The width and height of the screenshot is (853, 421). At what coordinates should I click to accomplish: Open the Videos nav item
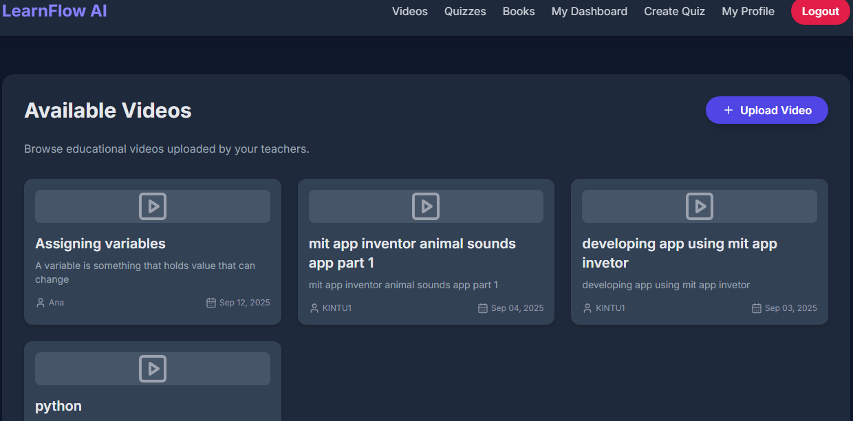(x=410, y=11)
